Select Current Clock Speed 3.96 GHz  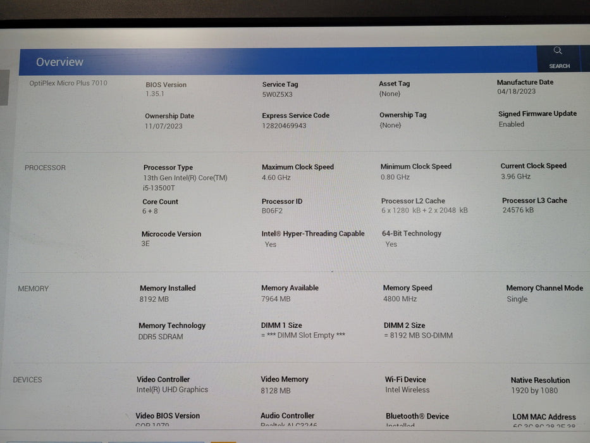click(515, 177)
